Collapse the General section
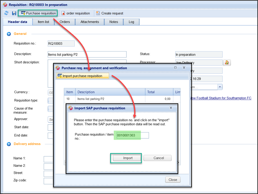The width and height of the screenshot is (258, 194). [x=9, y=34]
